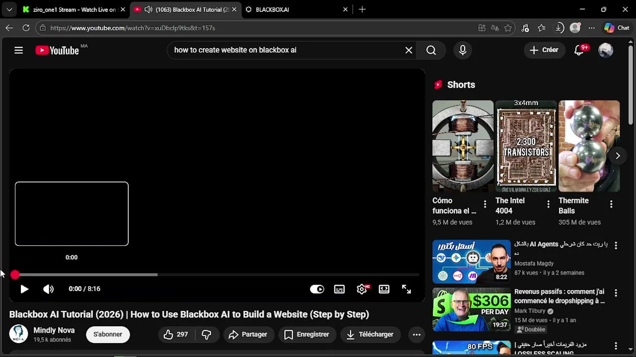View site info padlock icon
This screenshot has height=357, width=636.
43,28
